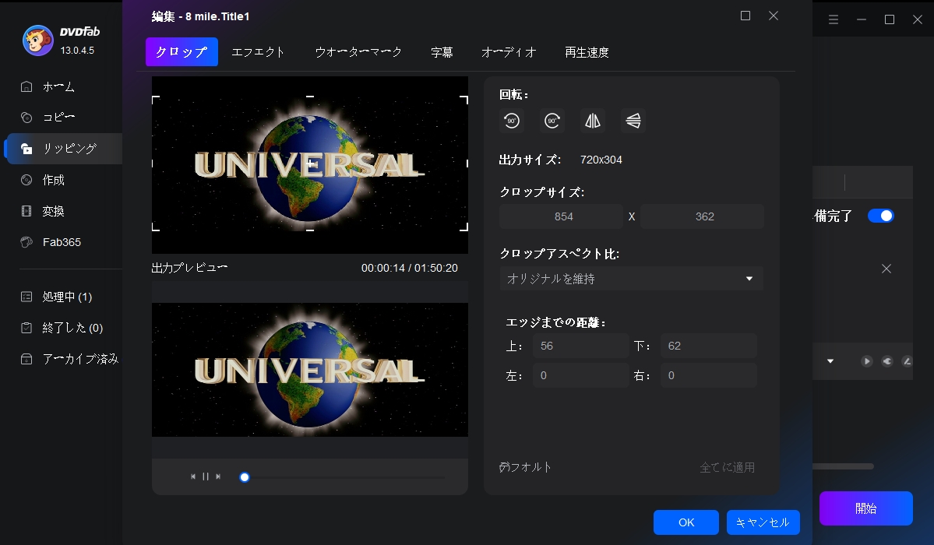Expand the dropdown arrow in main window task row
The width and height of the screenshot is (934, 545).
(x=830, y=361)
